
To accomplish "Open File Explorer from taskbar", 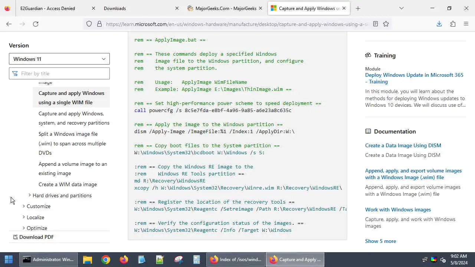I will 87,260.
